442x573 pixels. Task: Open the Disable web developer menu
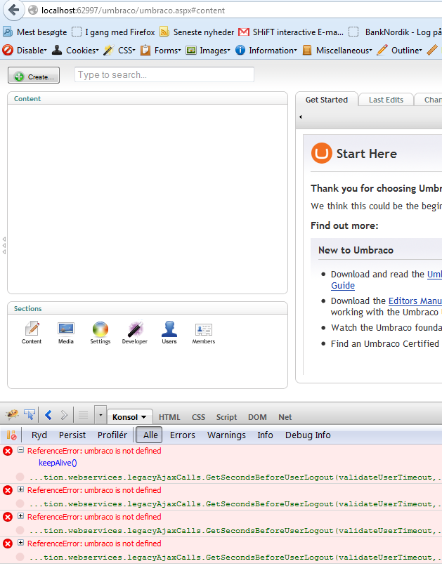pos(25,50)
